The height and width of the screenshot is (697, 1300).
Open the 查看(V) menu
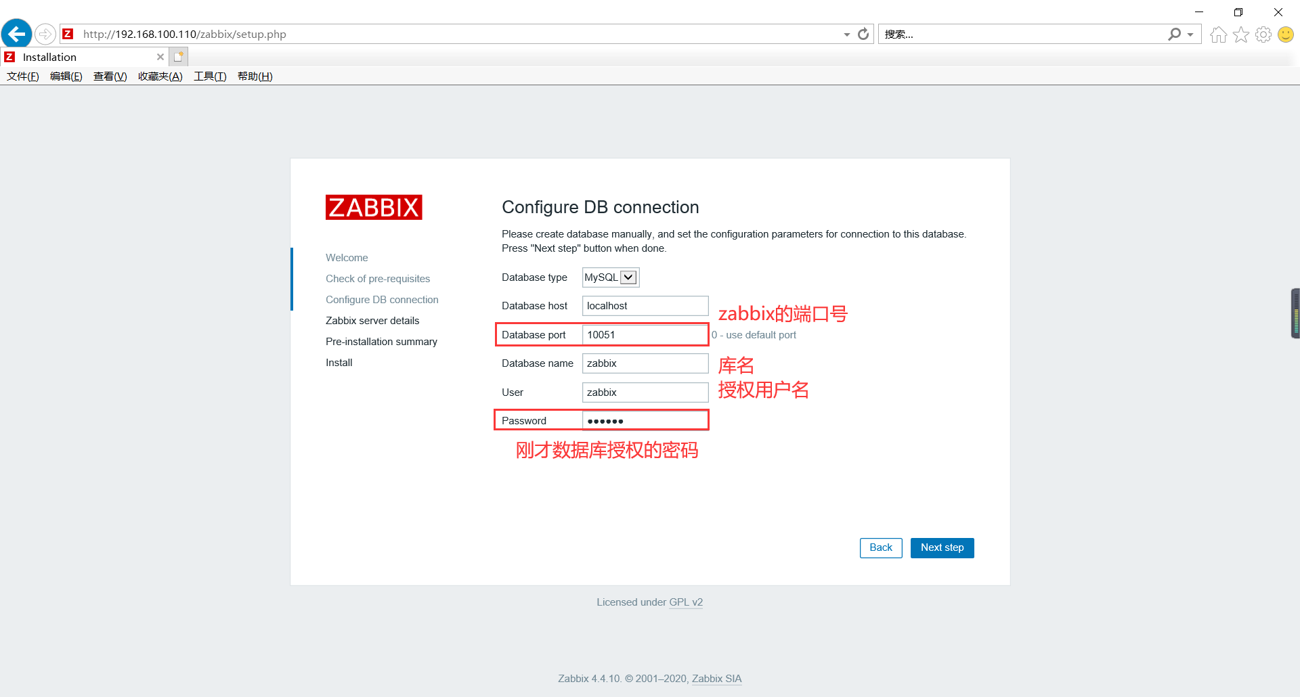[110, 76]
